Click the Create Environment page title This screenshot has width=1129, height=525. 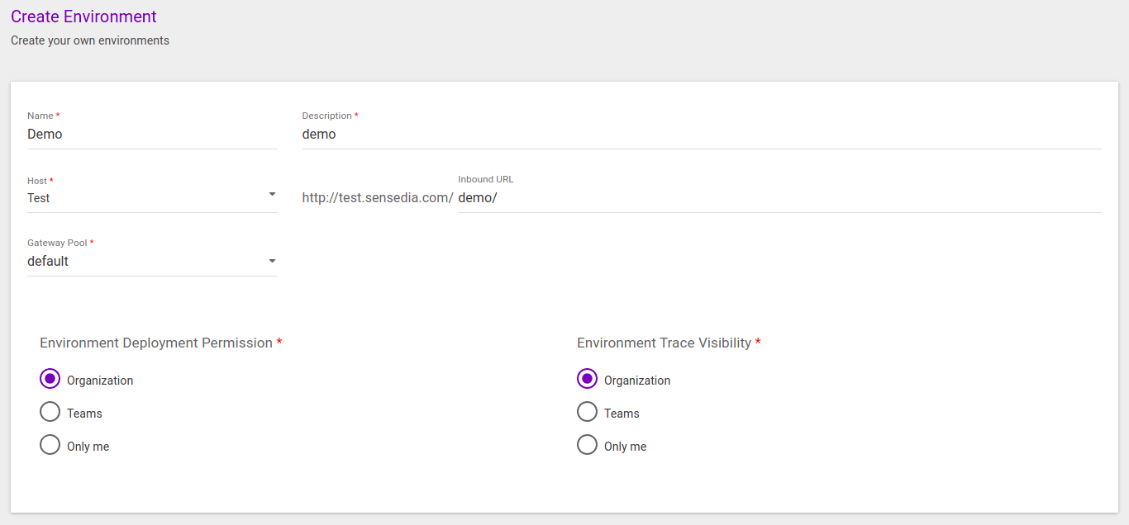pyautogui.click(x=83, y=17)
